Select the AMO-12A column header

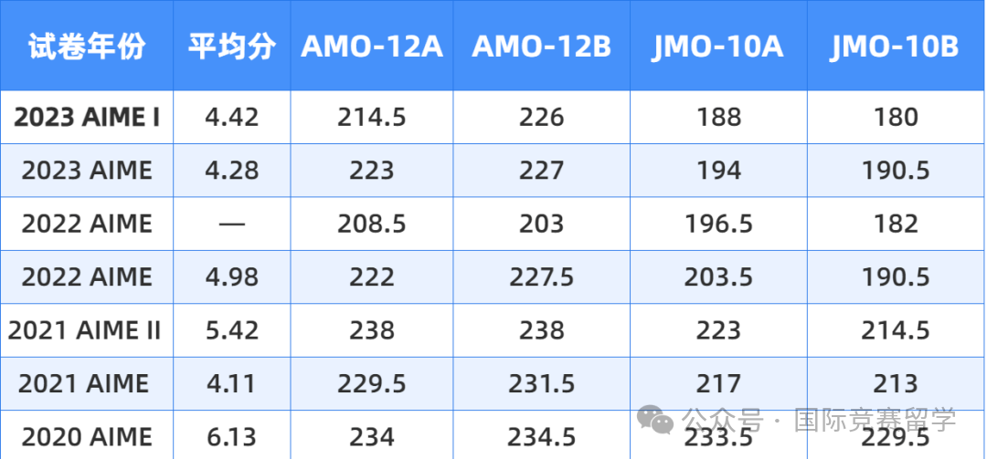(x=371, y=46)
